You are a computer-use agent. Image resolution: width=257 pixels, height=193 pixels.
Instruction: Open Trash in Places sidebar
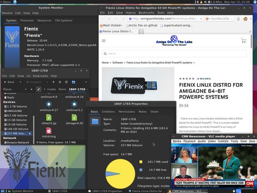click(9, 98)
